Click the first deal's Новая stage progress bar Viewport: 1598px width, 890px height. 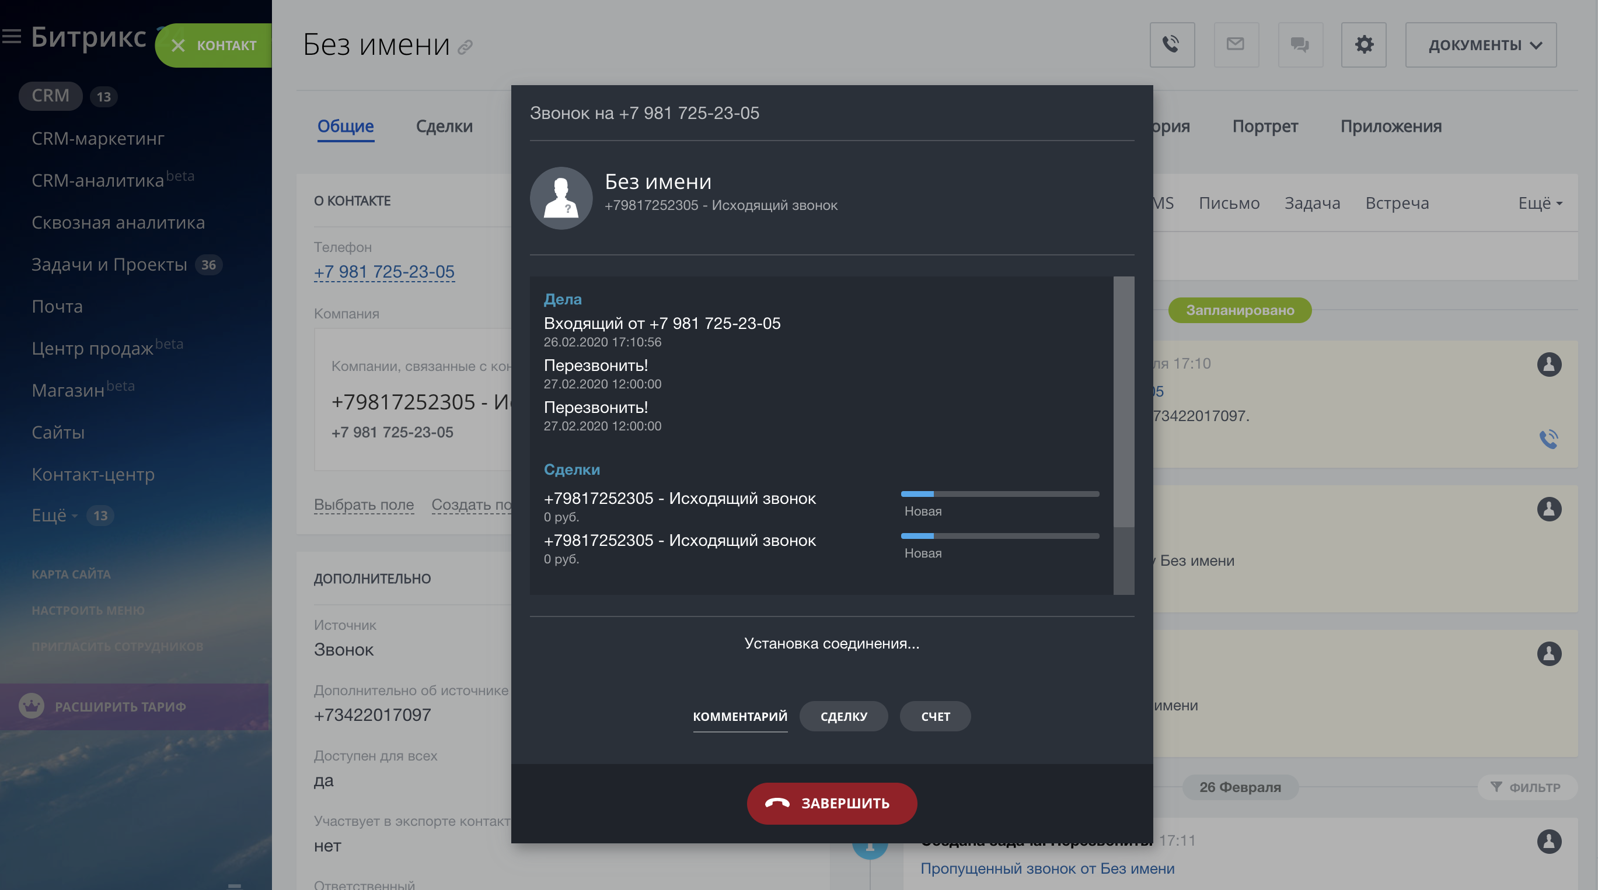[x=999, y=494]
